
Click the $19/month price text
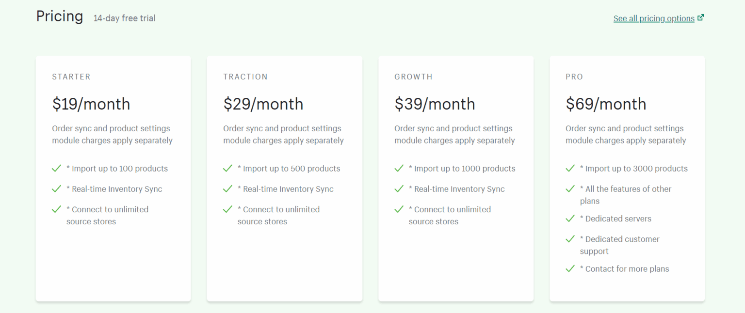[91, 104]
